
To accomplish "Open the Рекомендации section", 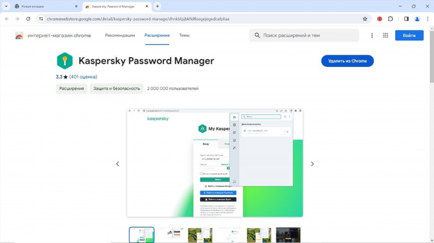I will pos(120,35).
